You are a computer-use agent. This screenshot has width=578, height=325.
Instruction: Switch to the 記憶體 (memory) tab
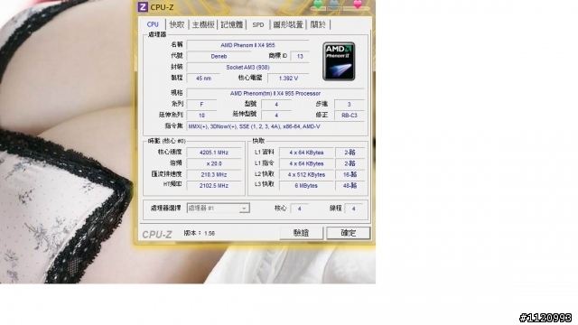point(232,24)
